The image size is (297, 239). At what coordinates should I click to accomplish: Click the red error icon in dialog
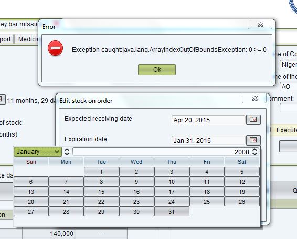click(55, 48)
